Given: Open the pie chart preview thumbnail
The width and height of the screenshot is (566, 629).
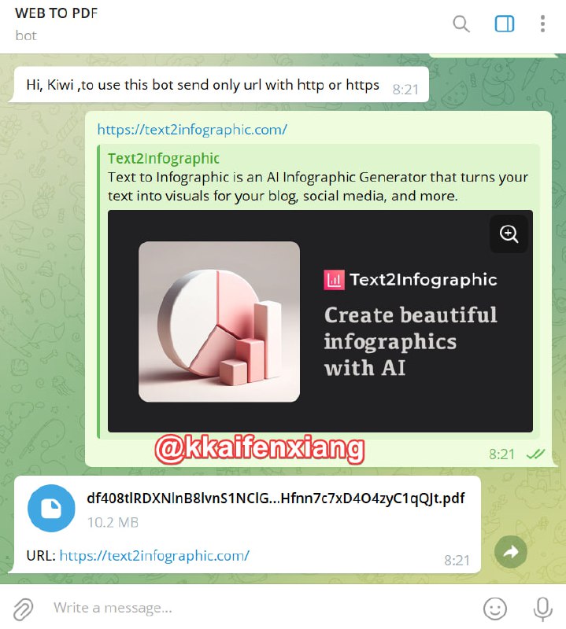Looking at the screenshot, I should click(x=219, y=322).
